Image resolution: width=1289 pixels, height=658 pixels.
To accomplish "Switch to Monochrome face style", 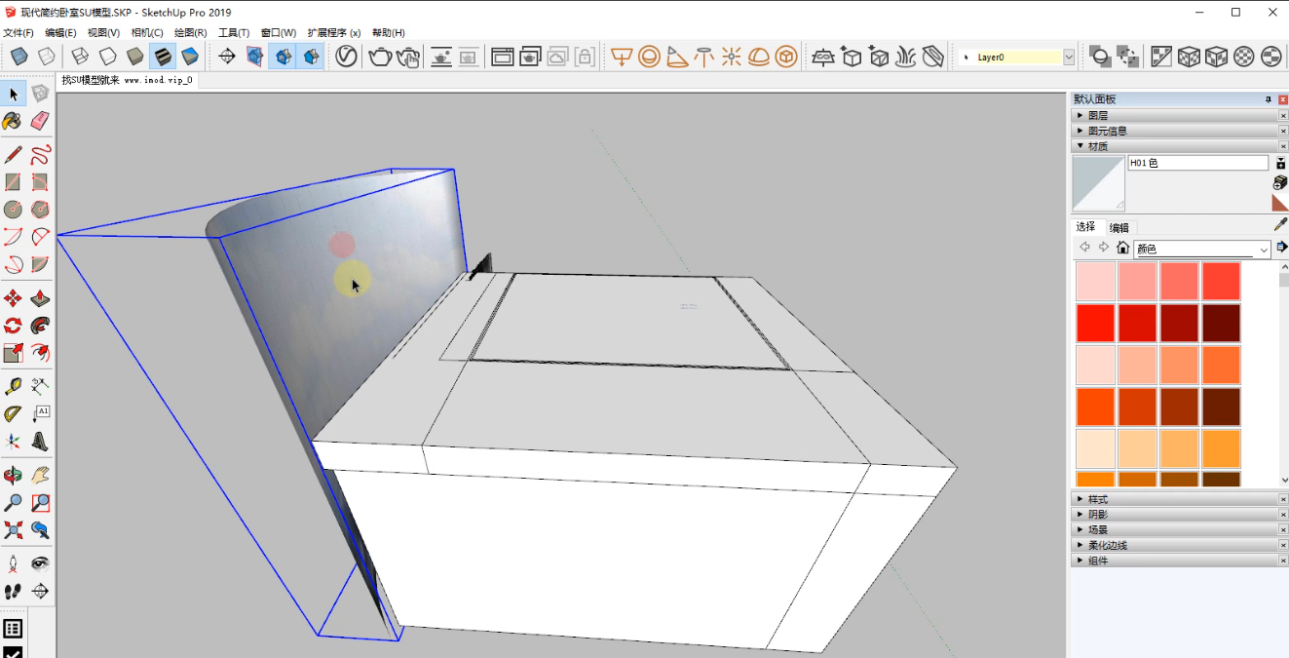I will point(189,57).
